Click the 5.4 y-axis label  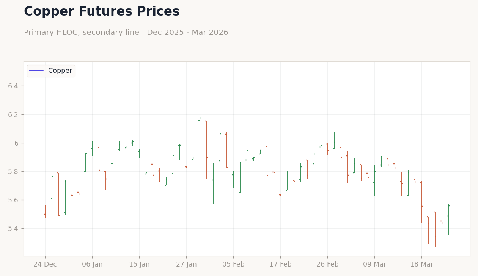click(x=13, y=228)
